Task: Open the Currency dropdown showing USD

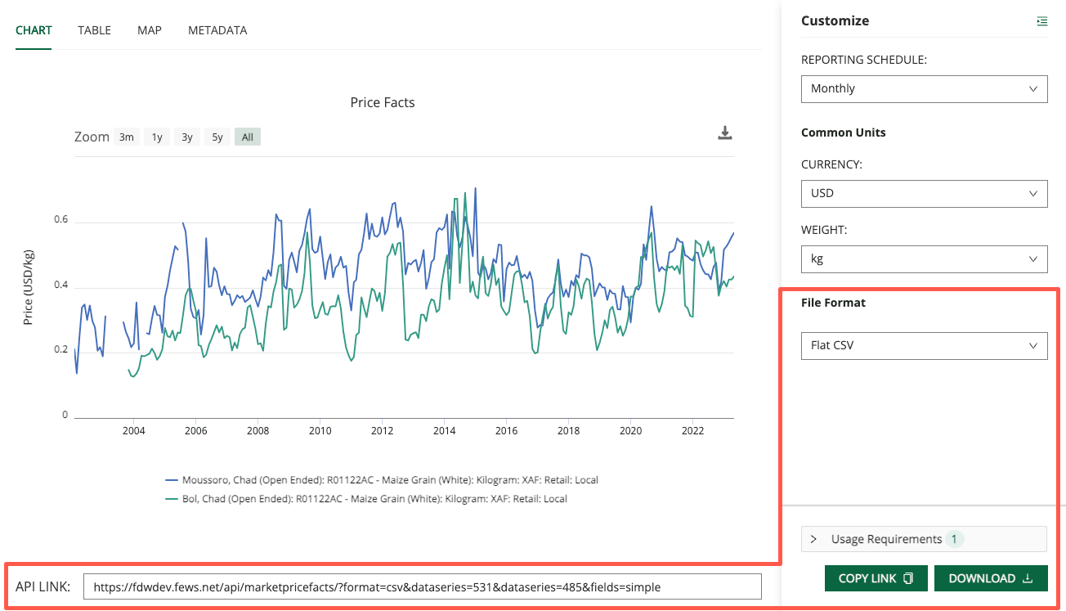Action: [x=924, y=193]
